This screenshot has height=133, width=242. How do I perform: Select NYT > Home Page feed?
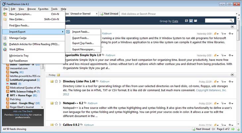(x=22, y=95)
